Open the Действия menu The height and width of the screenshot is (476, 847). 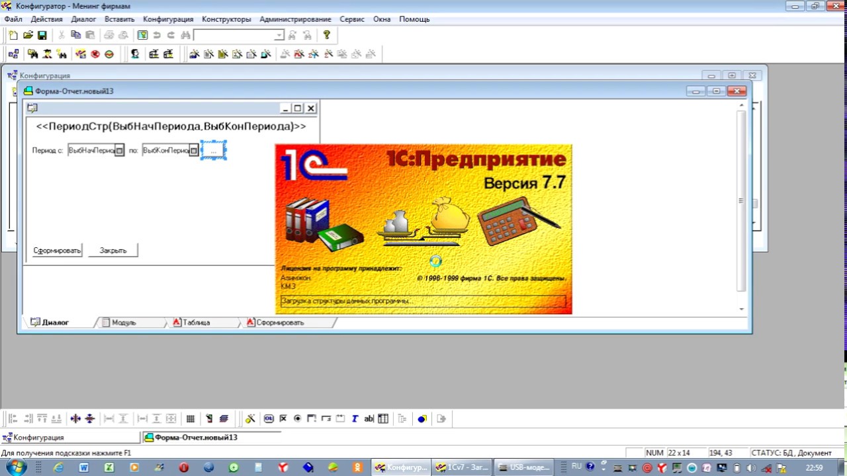46,19
